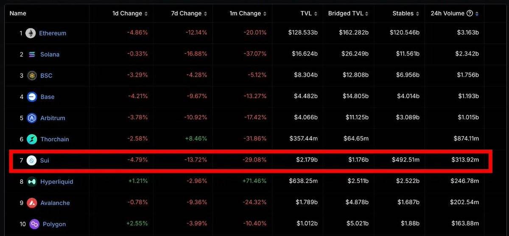The width and height of the screenshot is (509, 236).
Task: Sort by Bridged TVL column
Action: click(x=348, y=14)
